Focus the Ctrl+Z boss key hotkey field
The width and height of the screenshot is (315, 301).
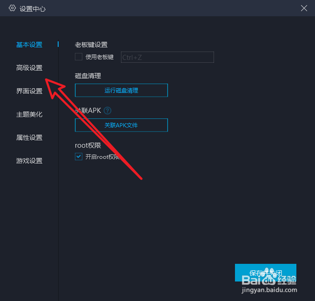pos(168,57)
